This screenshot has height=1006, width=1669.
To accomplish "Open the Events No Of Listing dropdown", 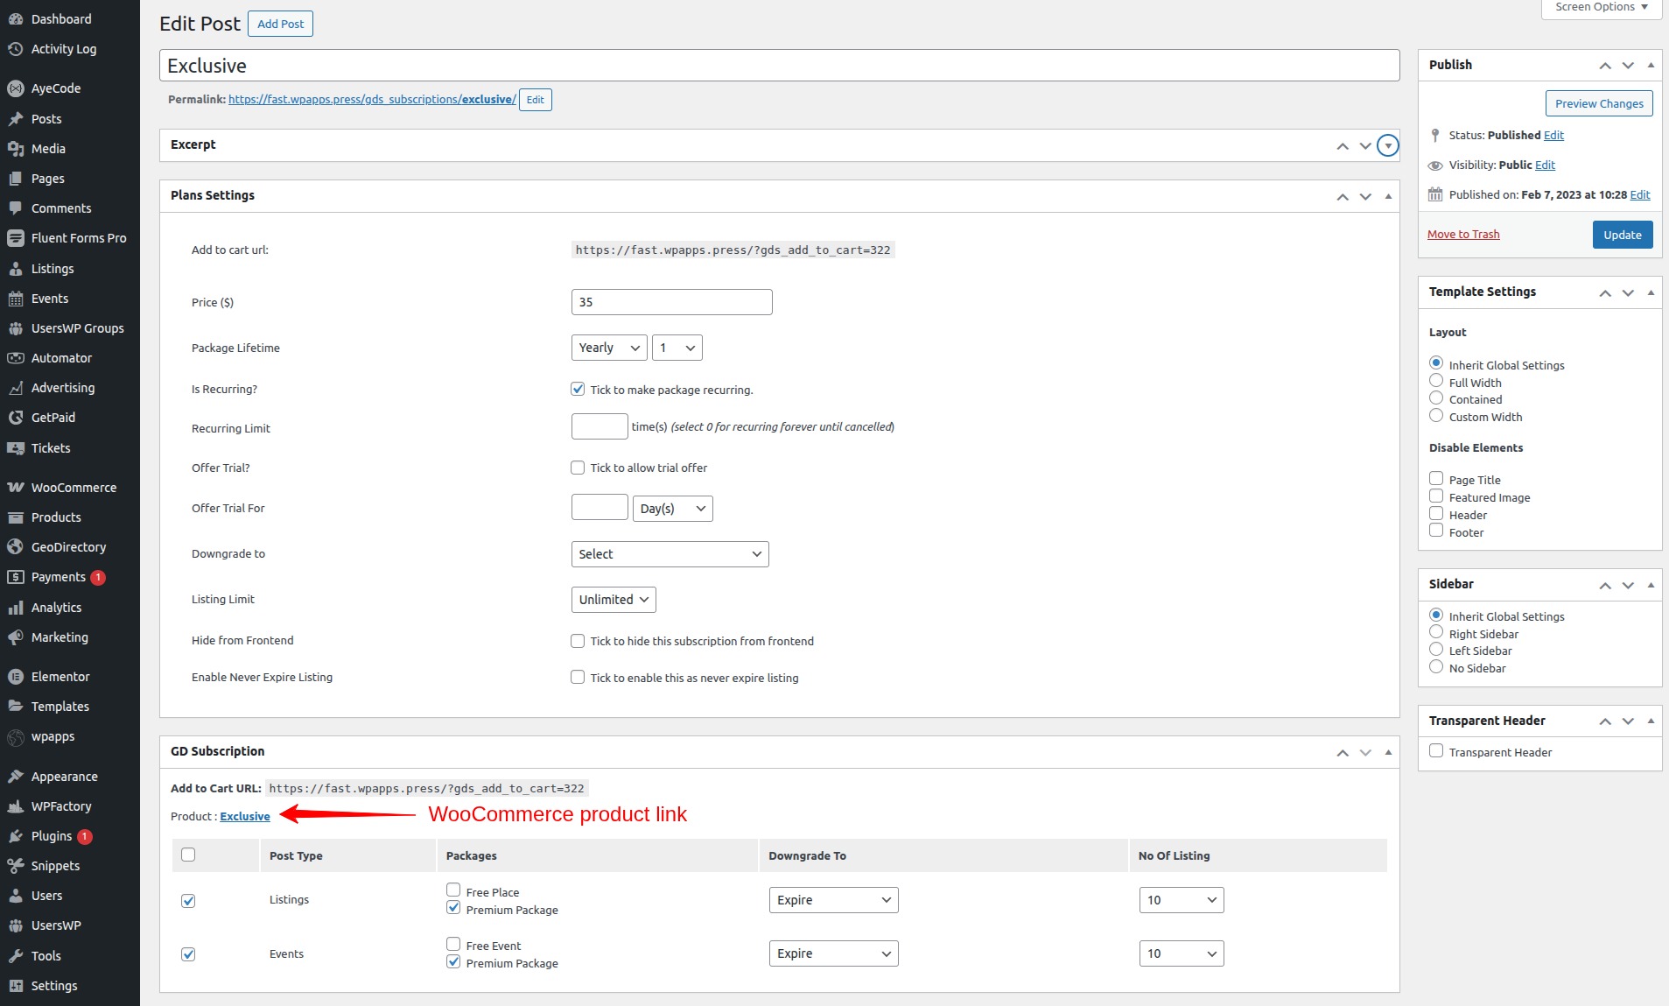I will (1181, 953).
